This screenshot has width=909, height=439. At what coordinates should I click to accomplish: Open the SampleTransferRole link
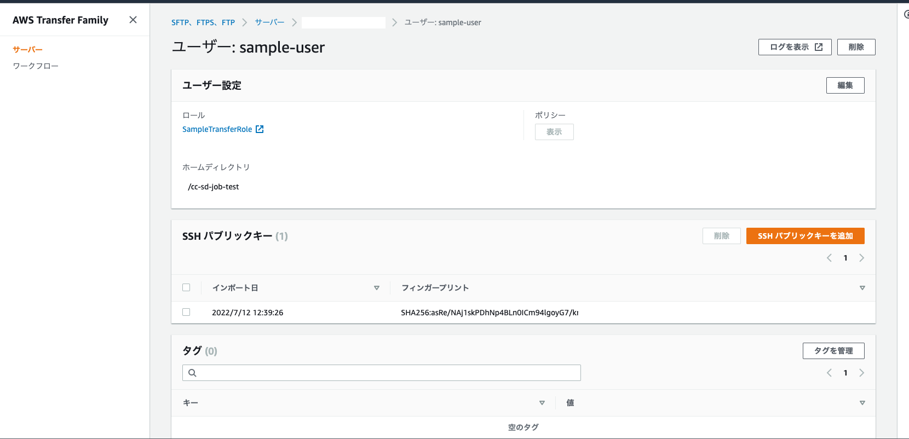(217, 129)
